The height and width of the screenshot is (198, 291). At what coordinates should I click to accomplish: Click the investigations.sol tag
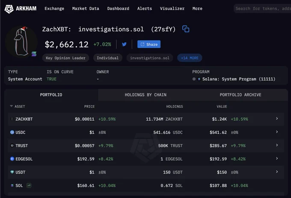(150, 58)
